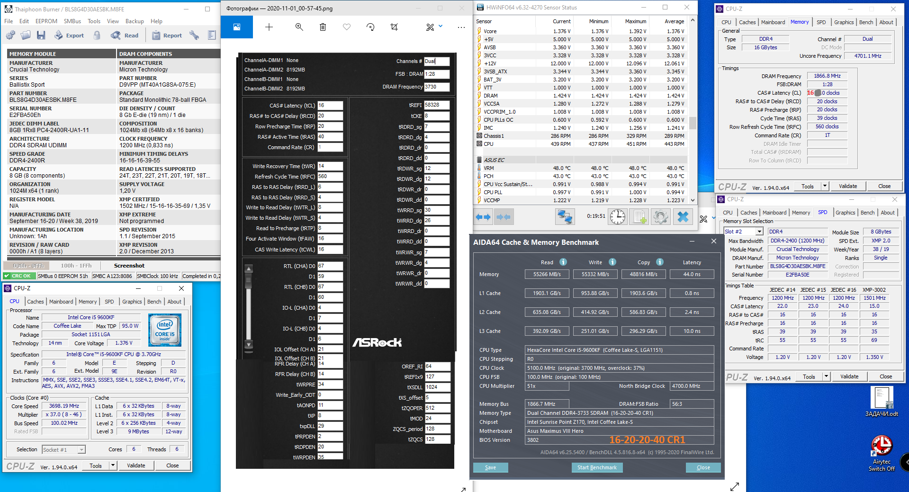Screen dimensions: 909x492
Task: Open the Backup menu in Thaiphoon Burner
Action: click(135, 21)
